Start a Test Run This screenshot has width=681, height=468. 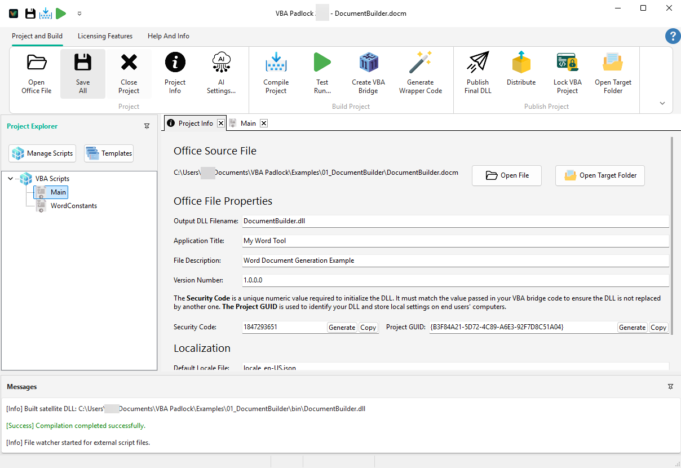(x=322, y=72)
